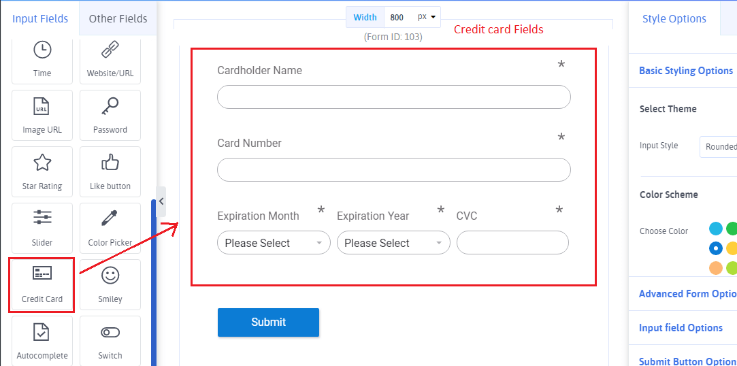The height and width of the screenshot is (366, 737).
Task: Add a Password field
Action: click(110, 116)
